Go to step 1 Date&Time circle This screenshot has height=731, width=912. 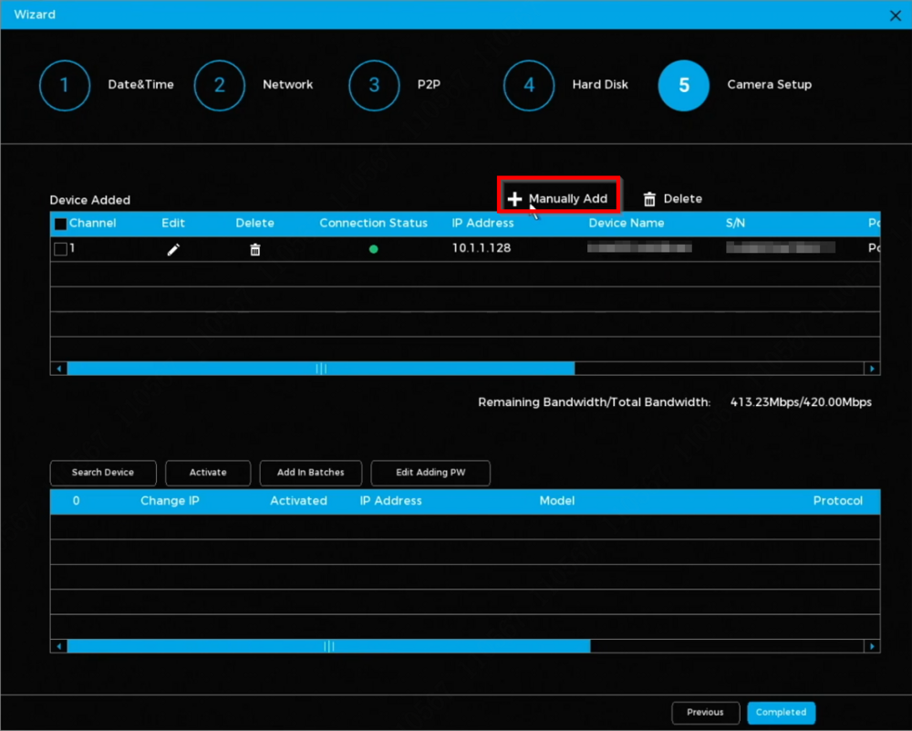pos(65,85)
